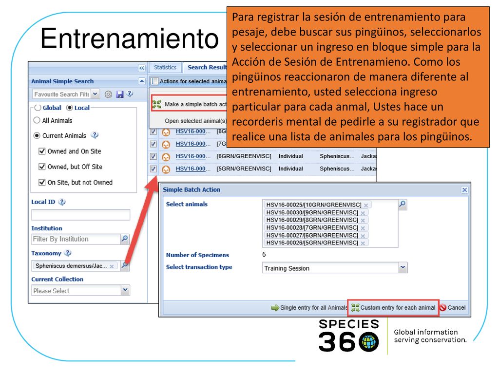Open HSV16-000 link in 6GRN row
Screen dimensions: 499x374
point(193,156)
